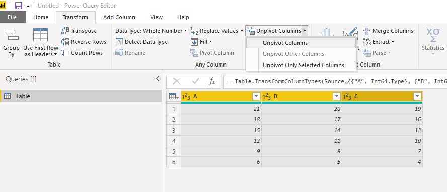Expand the Replace Values dropdown arrow
Screen dimensions: 447x192
pyautogui.click(x=242, y=31)
